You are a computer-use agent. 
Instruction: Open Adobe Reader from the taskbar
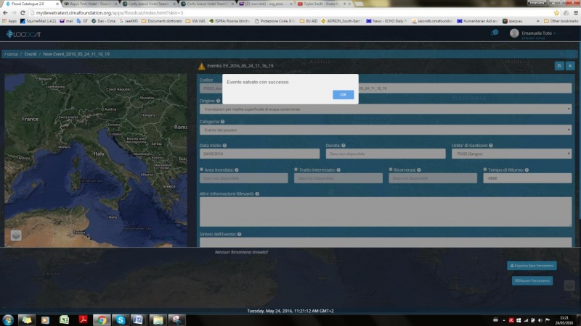(83, 319)
